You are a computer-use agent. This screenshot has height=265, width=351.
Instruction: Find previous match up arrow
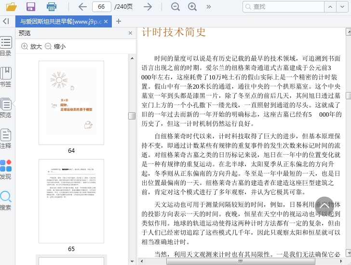click(330, 7)
